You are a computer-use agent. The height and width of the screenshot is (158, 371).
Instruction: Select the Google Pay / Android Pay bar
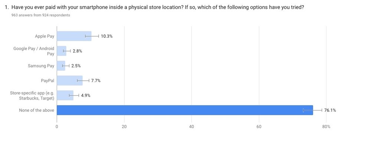(x=62, y=51)
